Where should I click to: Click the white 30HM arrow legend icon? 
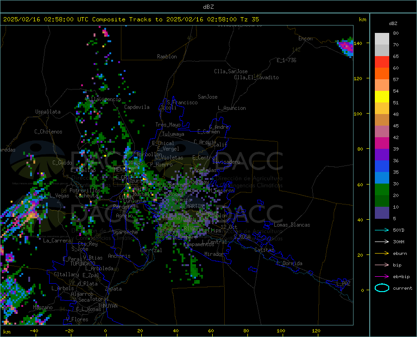click(382, 242)
